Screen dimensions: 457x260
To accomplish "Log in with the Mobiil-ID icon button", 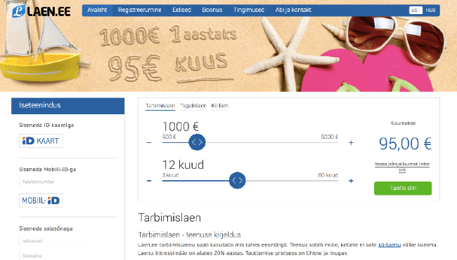I will (x=41, y=200).
